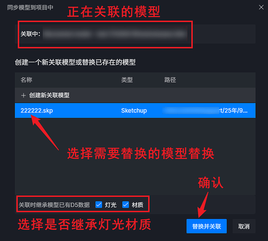Click the 路径 column header
This screenshot has width=268, height=241.
coord(170,80)
